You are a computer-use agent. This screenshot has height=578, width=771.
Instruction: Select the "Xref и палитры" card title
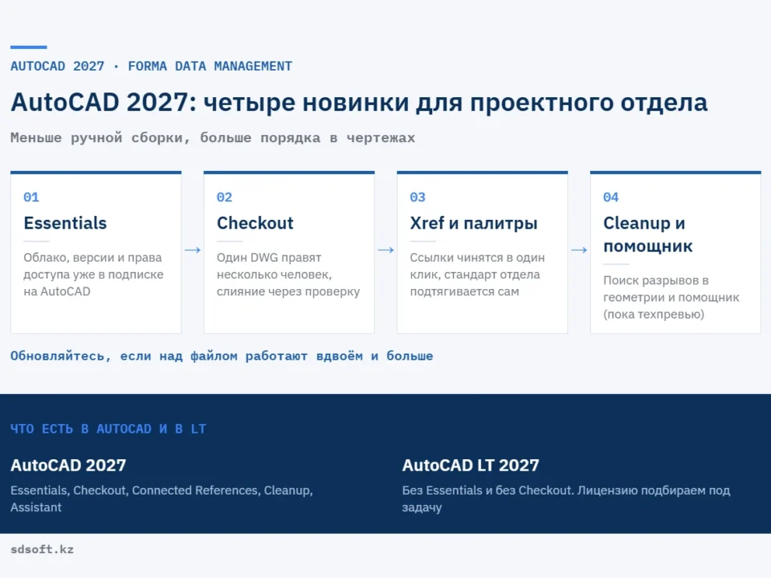click(x=474, y=223)
